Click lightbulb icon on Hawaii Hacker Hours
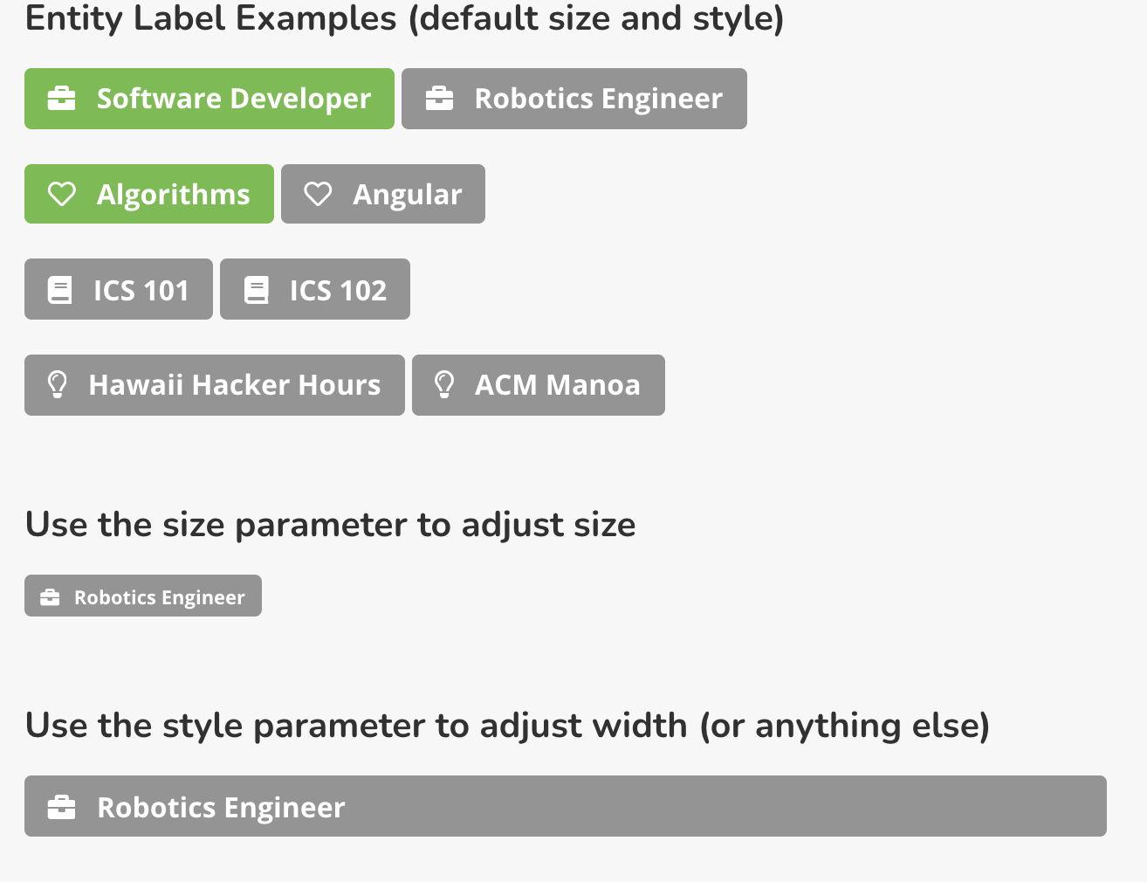Viewport: 1147px width, 882px height. point(58,385)
